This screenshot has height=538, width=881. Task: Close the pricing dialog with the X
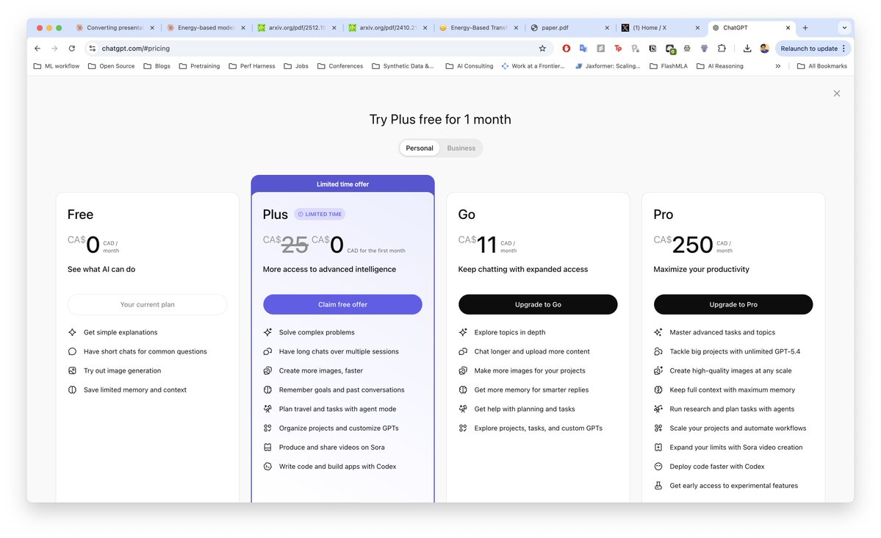pyautogui.click(x=837, y=93)
